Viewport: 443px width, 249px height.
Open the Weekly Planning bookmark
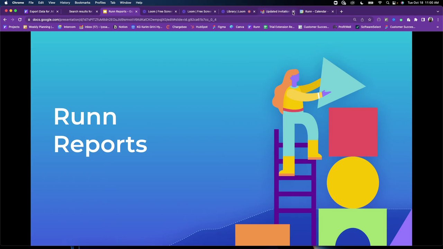(x=38, y=27)
